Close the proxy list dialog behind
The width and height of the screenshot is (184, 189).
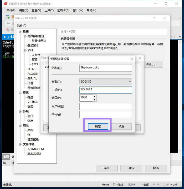[x=140, y=58]
